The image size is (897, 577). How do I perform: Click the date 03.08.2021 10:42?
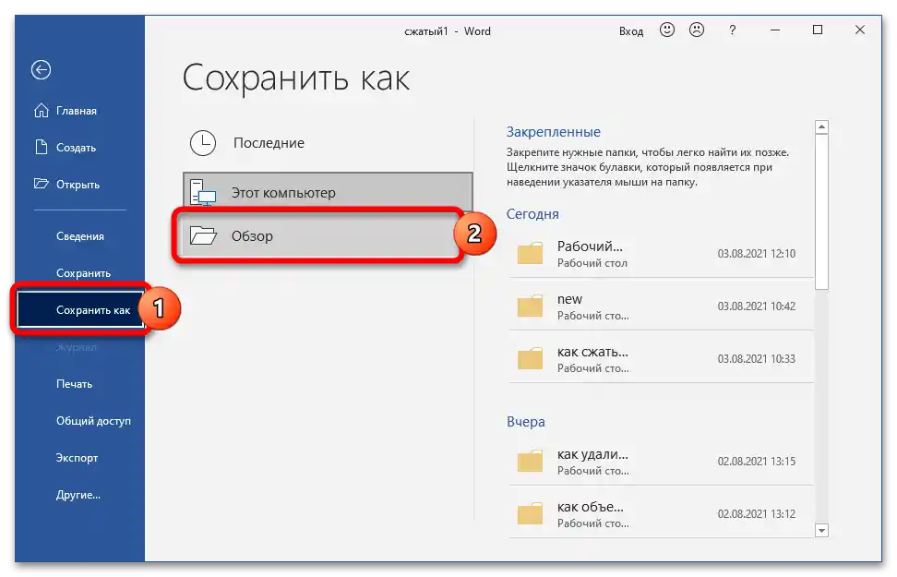click(757, 307)
